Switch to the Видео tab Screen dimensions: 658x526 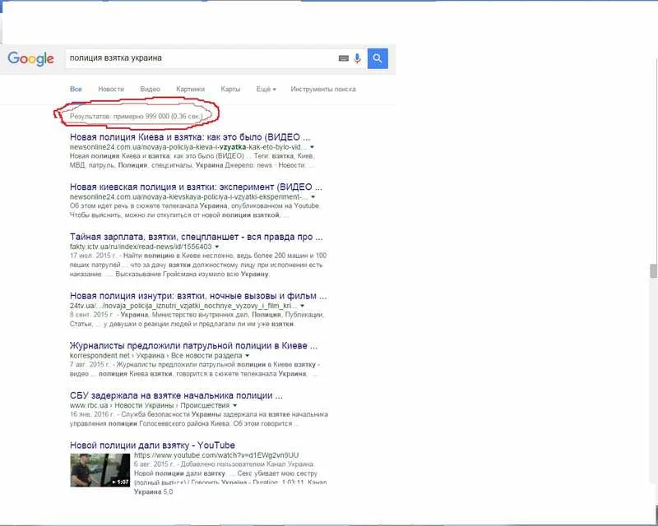coord(150,89)
